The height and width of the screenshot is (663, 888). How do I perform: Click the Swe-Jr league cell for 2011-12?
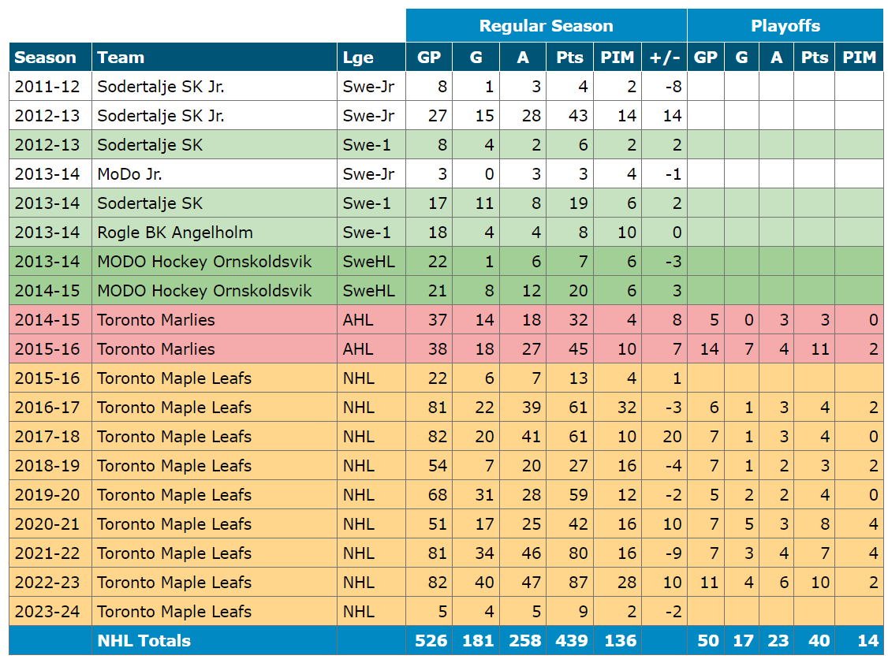click(368, 87)
